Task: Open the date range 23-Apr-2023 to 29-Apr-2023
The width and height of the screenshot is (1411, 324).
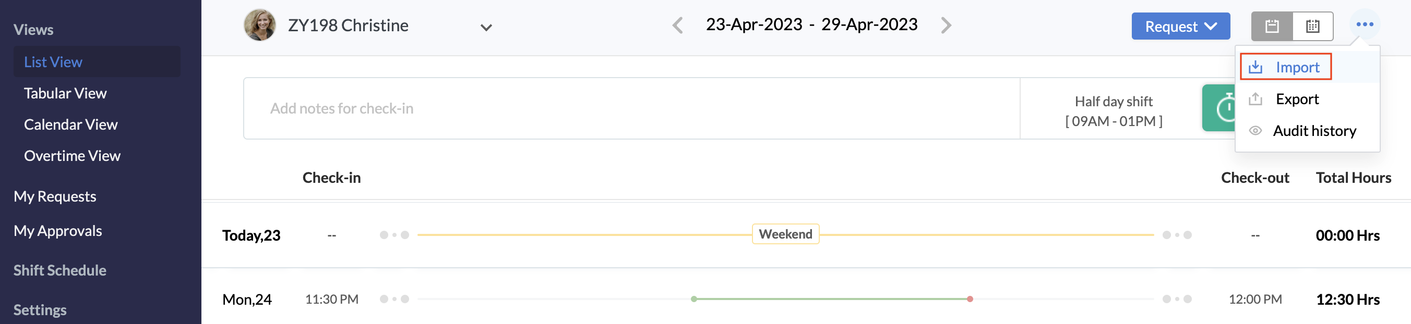Action: tap(811, 24)
